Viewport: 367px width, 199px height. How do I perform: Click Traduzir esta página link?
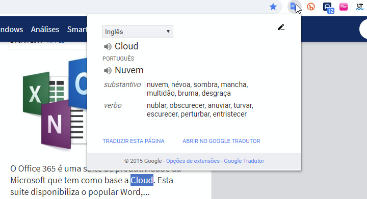(134, 141)
